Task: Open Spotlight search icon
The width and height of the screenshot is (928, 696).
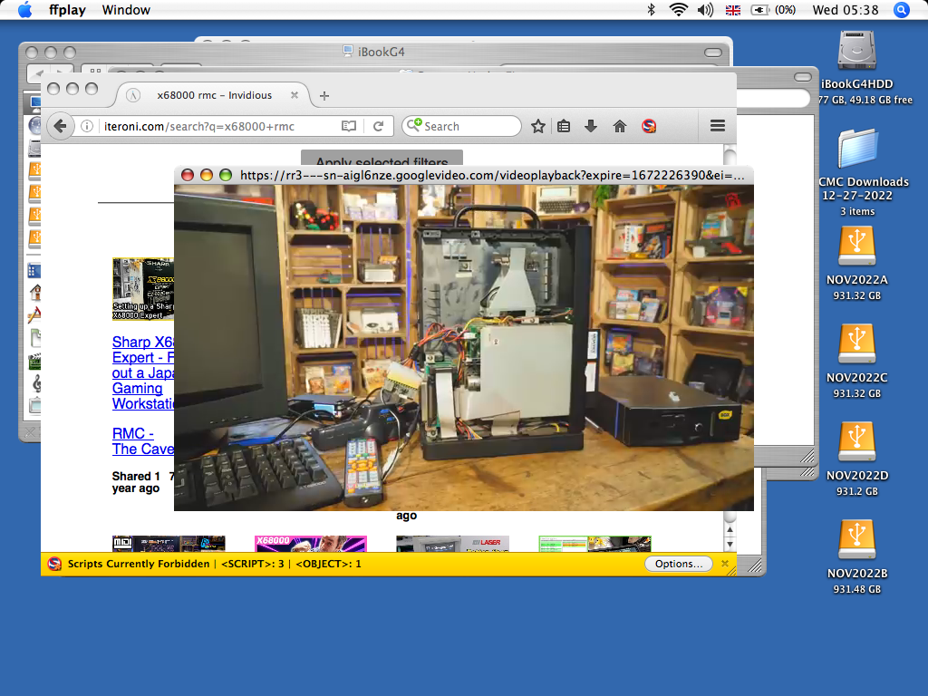Action: [902, 10]
